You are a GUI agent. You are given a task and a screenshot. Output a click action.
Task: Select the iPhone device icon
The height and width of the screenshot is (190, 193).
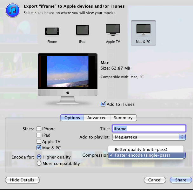coord(52,31)
